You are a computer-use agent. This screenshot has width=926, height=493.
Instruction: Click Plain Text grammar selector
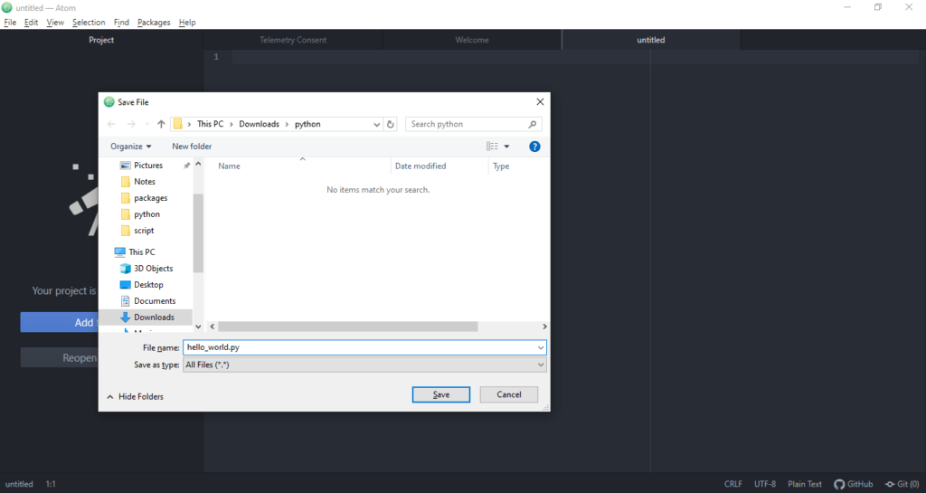(804, 484)
